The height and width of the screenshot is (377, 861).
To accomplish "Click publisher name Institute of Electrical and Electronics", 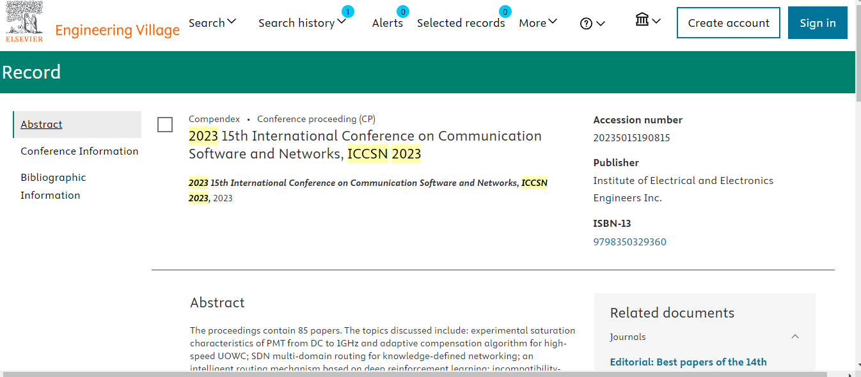I will 683,189.
